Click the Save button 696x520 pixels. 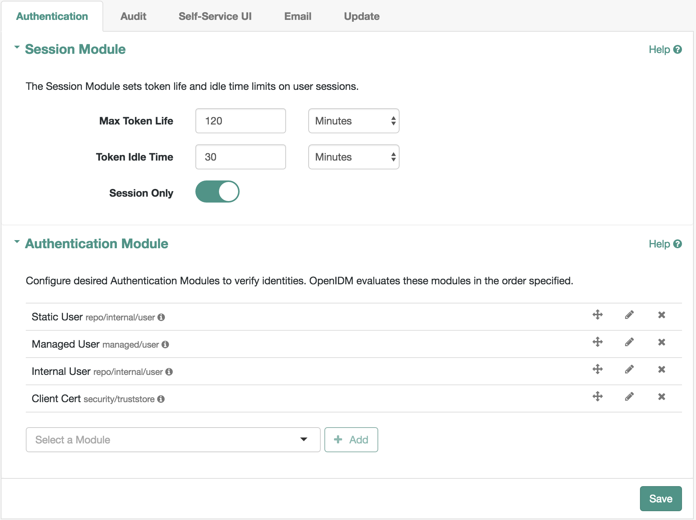coord(661,499)
